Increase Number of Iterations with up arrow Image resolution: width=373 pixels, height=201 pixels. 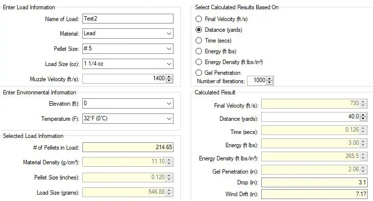tap(270, 79)
